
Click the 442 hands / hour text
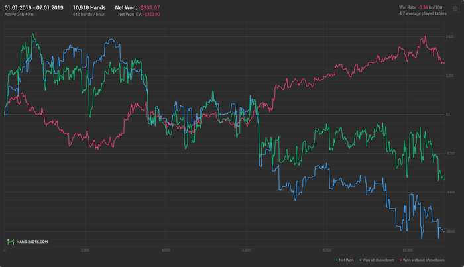pos(88,14)
